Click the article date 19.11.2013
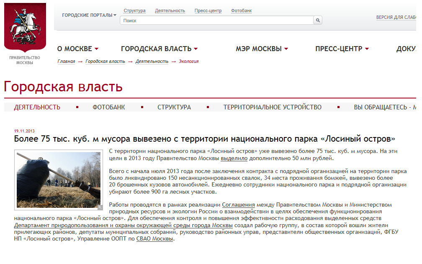The width and height of the screenshot is (422, 264). pyautogui.click(x=24, y=131)
